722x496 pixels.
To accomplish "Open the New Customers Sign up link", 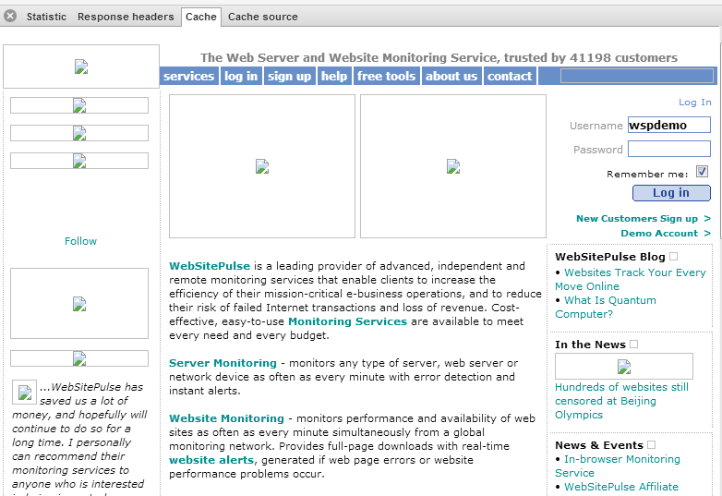I will (644, 218).
